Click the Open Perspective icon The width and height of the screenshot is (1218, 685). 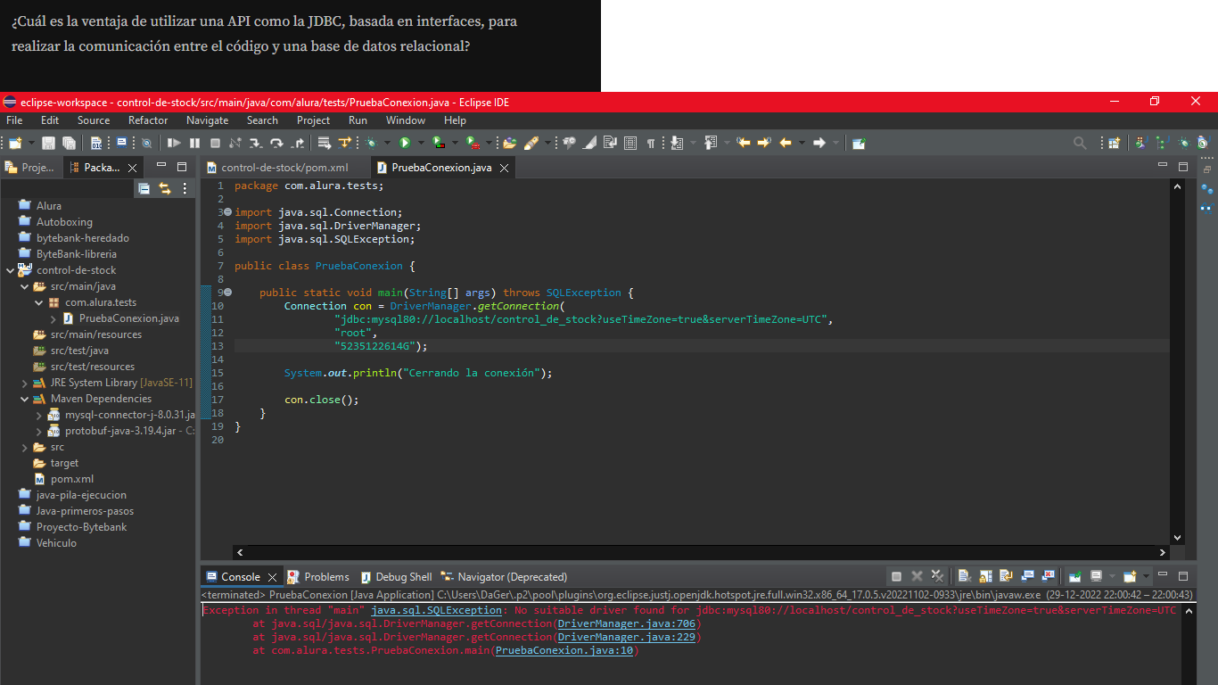(x=1114, y=143)
